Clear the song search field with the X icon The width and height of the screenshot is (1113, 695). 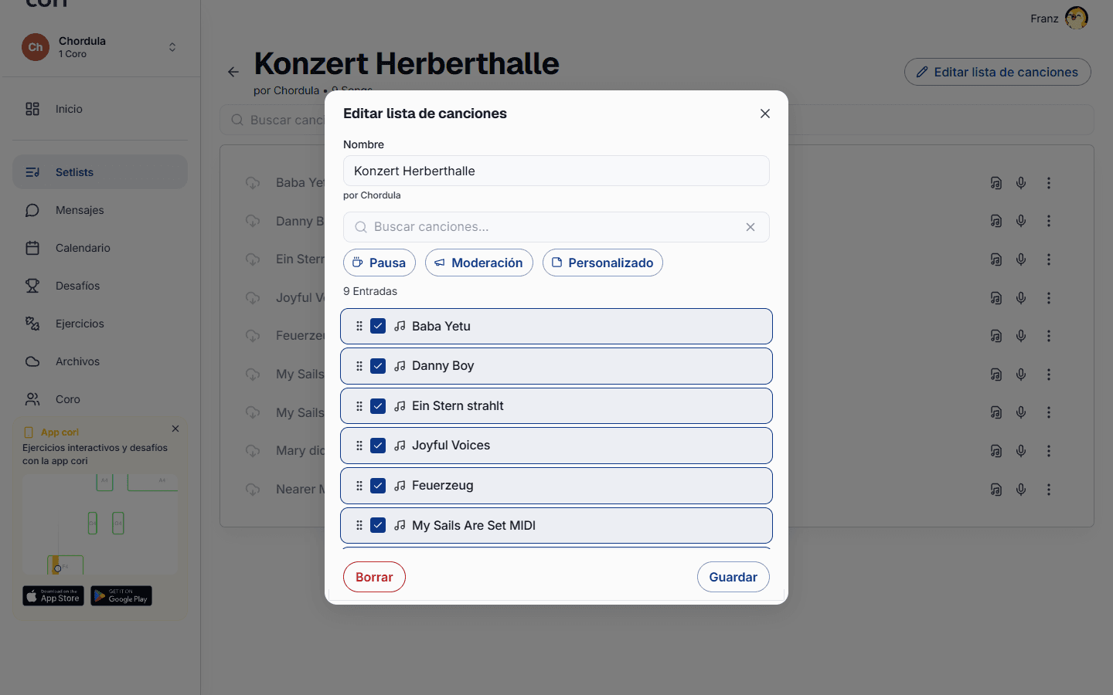coord(751,227)
